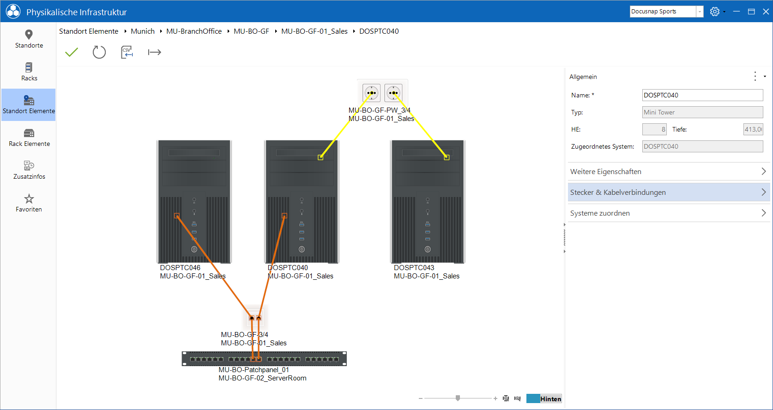The width and height of the screenshot is (773, 410).
Task: Open the Docusnap Sports company dropdown
Action: [x=666, y=12]
